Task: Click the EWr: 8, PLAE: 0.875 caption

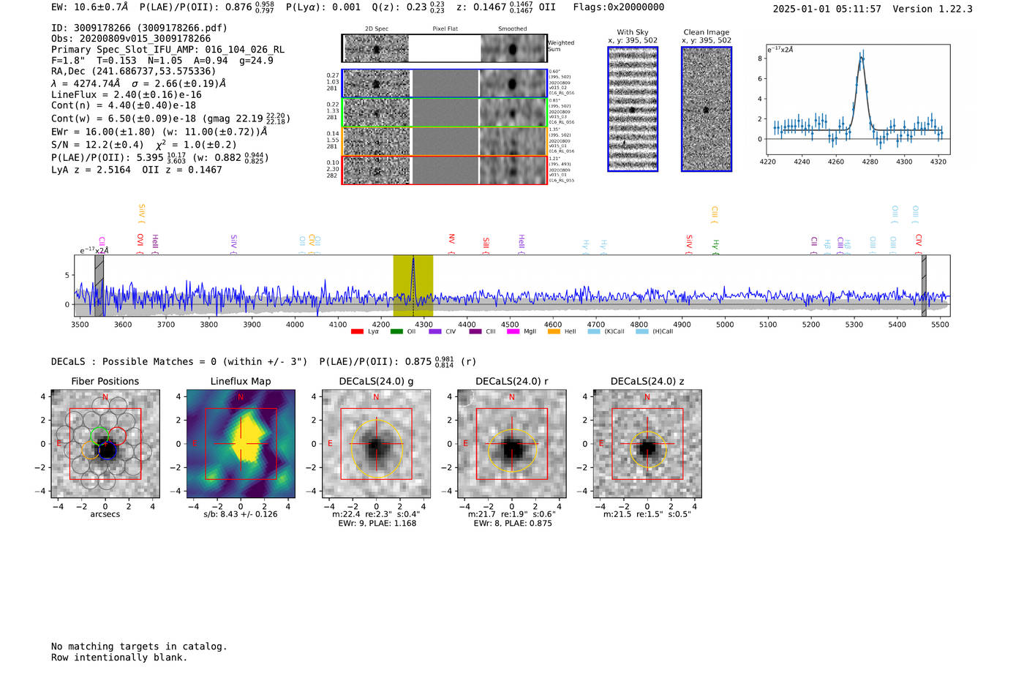Action: pyautogui.click(x=513, y=524)
